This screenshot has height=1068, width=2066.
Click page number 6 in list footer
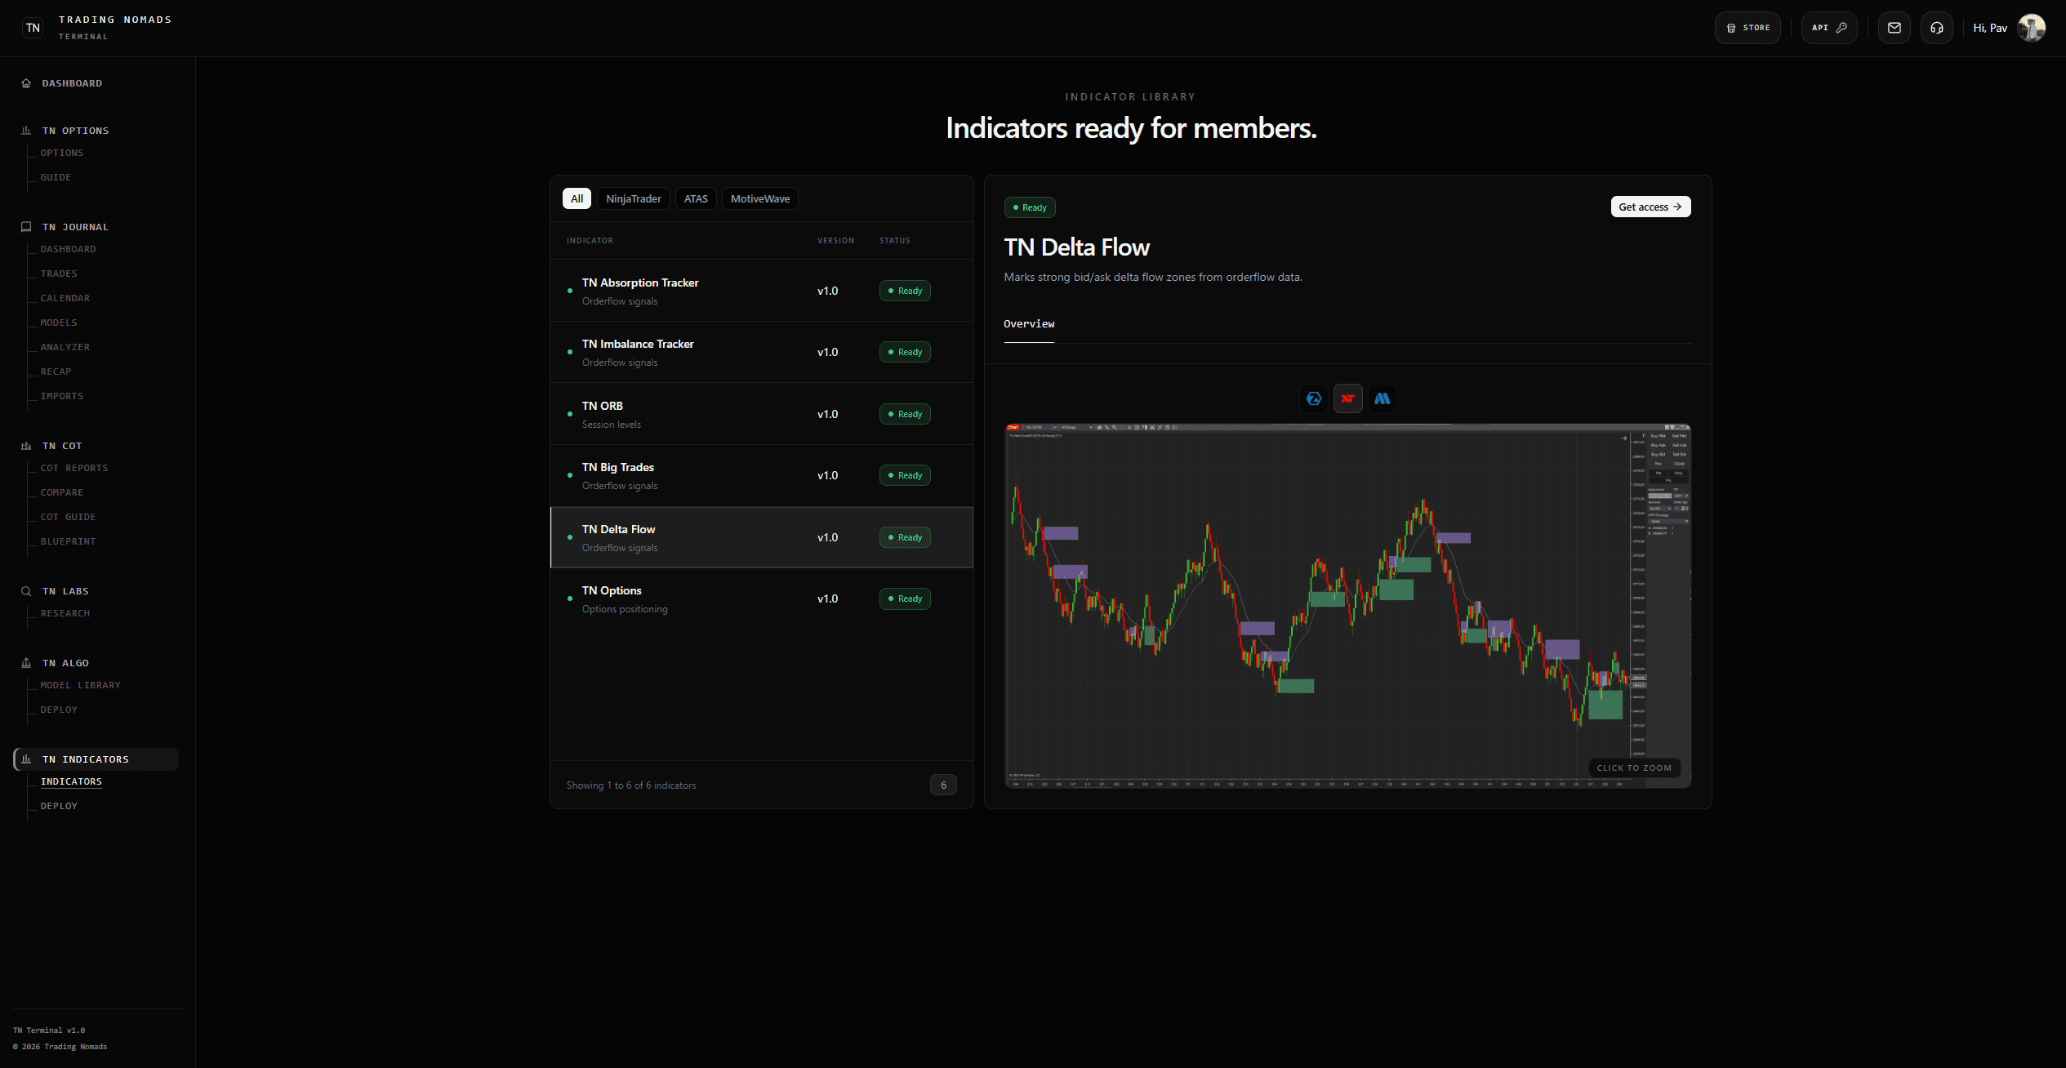(x=943, y=785)
